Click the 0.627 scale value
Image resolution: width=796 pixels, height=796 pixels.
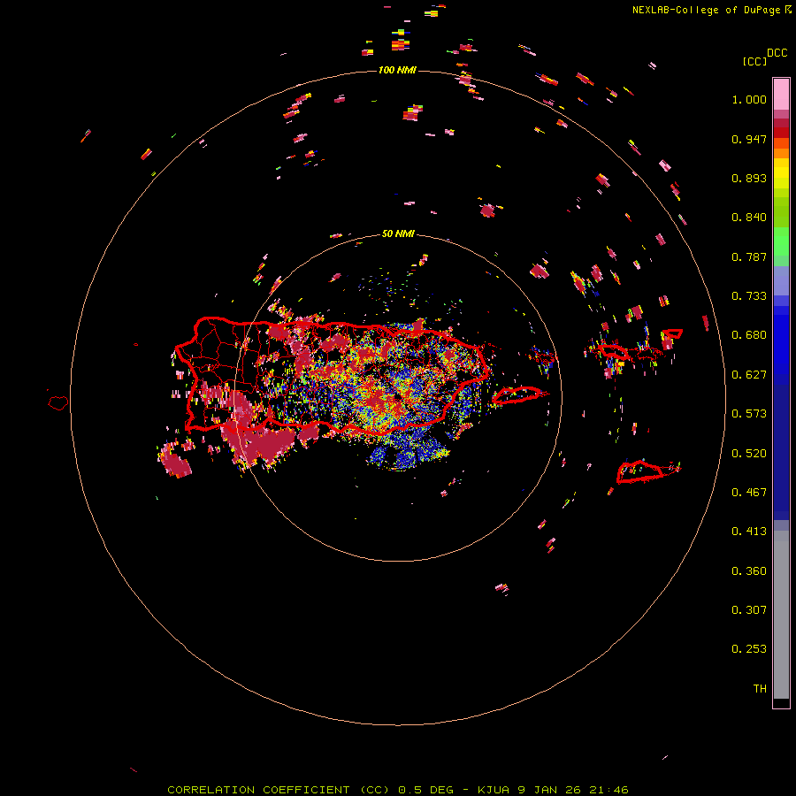click(749, 375)
